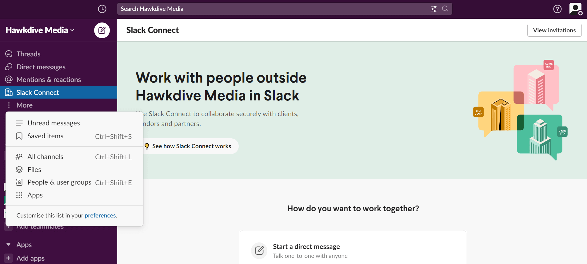Select Slack Connect in the sidebar
The image size is (587, 264).
(x=58, y=92)
